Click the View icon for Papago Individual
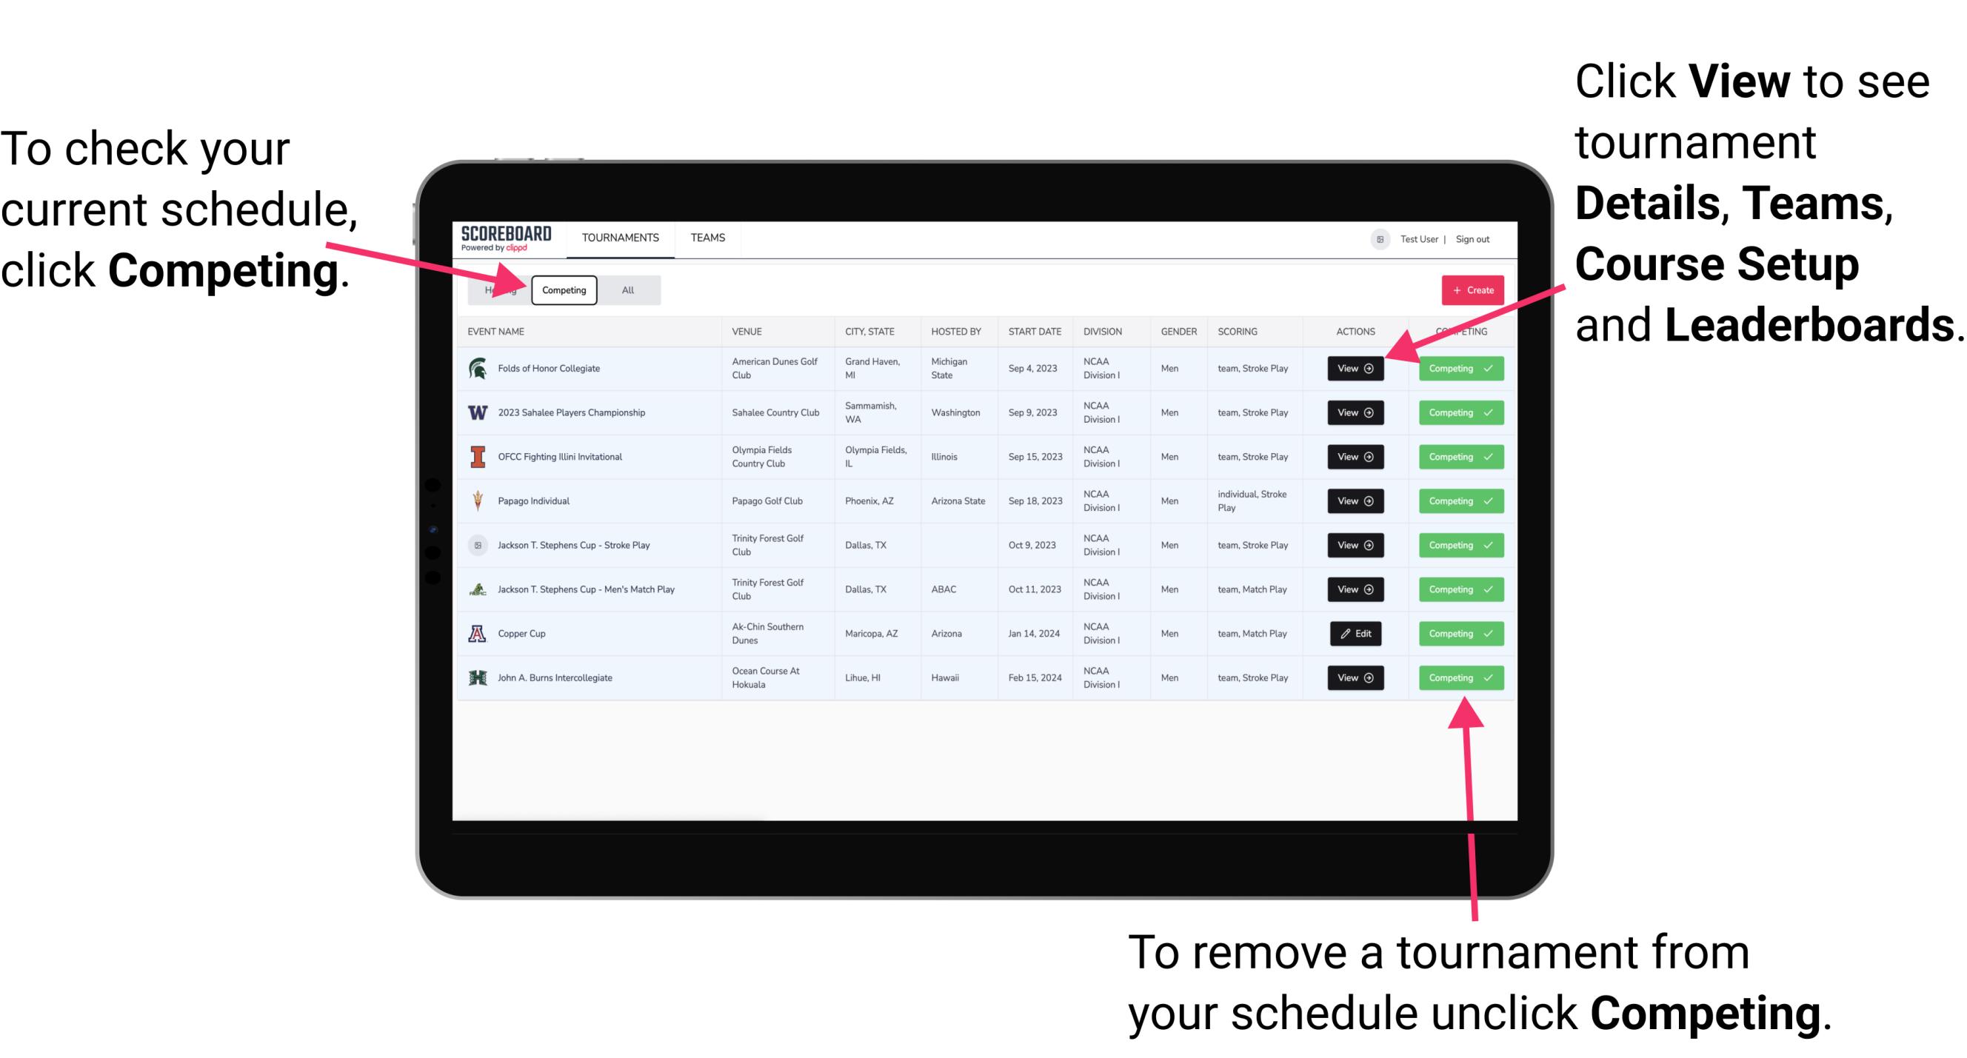Viewport: 1967px width, 1058px height. 1354,500
